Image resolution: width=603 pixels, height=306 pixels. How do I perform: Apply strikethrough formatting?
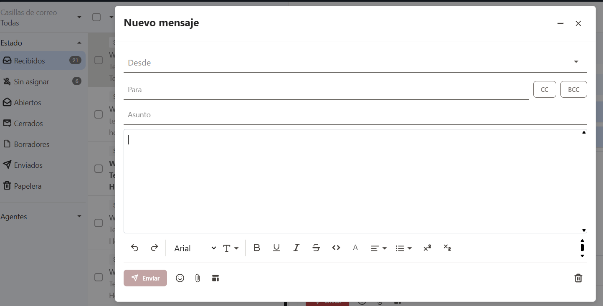click(x=316, y=248)
